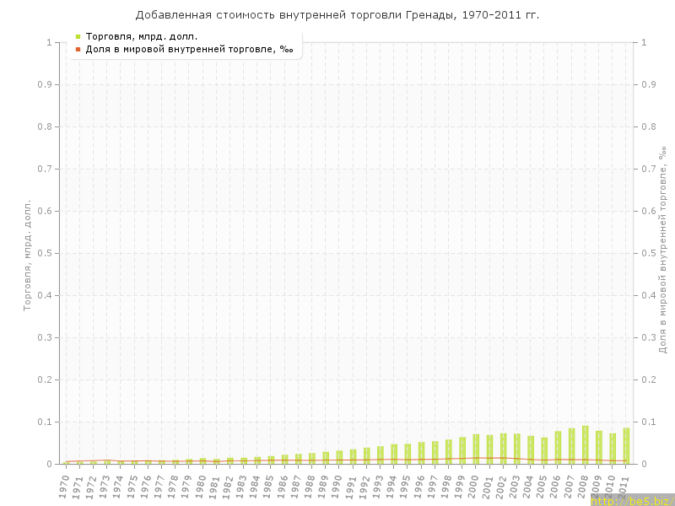The width and height of the screenshot is (675, 506).
Task: Toggle the 'Торговля, млрд. долл.' legend entry
Action: 141,36
